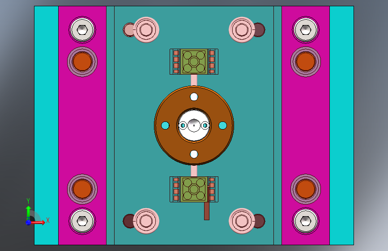Select the upper pink runner bar above the ring

[194, 80]
